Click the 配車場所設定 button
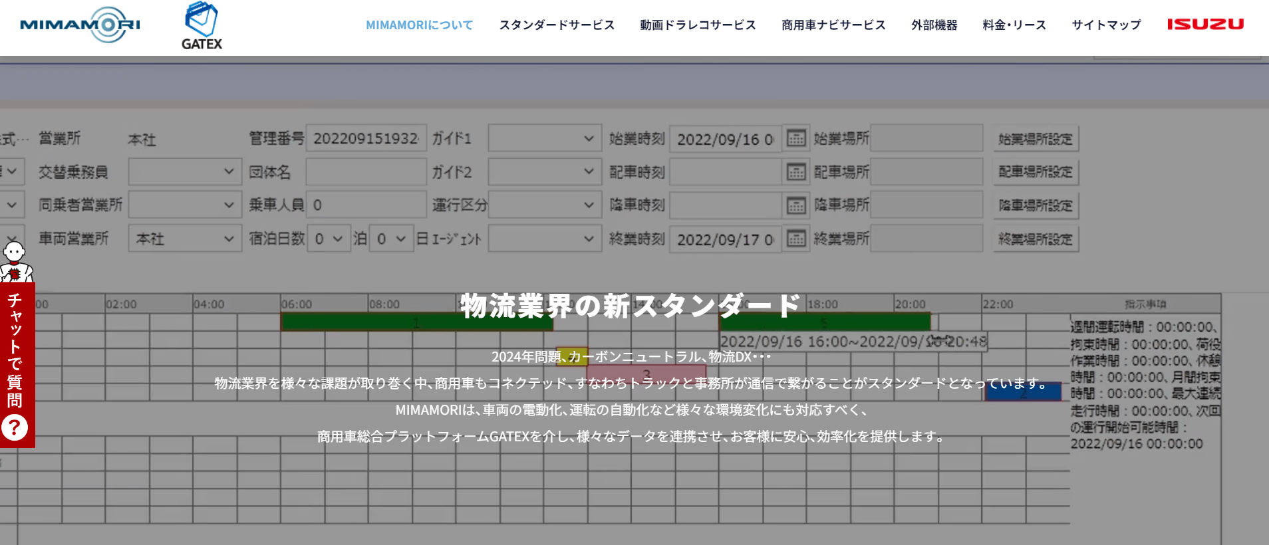Image resolution: width=1269 pixels, height=545 pixels. (1036, 172)
